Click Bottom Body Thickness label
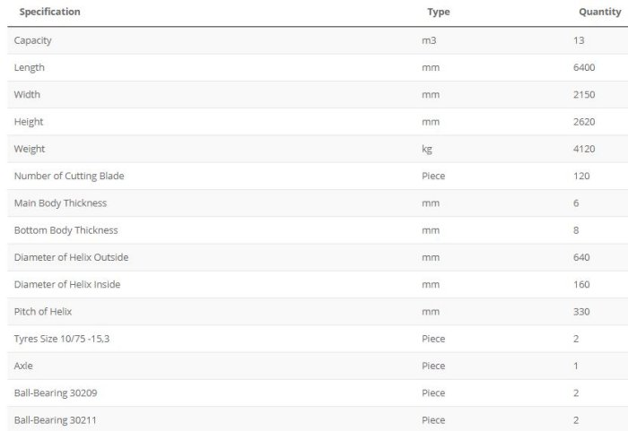This screenshot has width=628, height=431. 65,230
